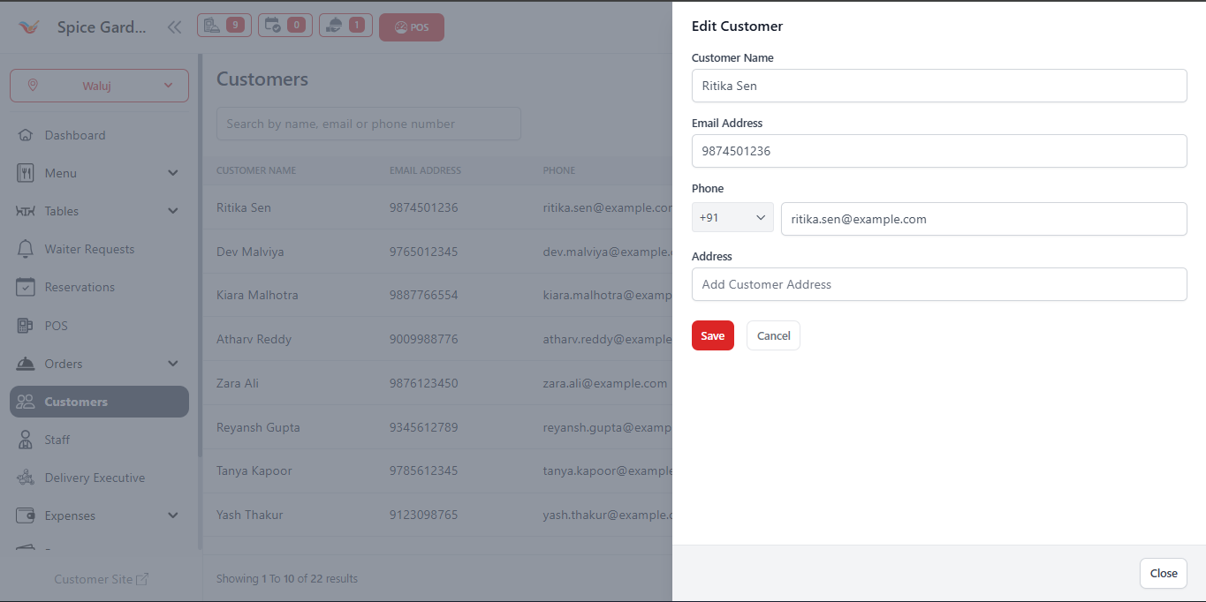This screenshot has width=1206, height=602.
Task: Open the +91 country code dropdown
Action: tap(732, 217)
